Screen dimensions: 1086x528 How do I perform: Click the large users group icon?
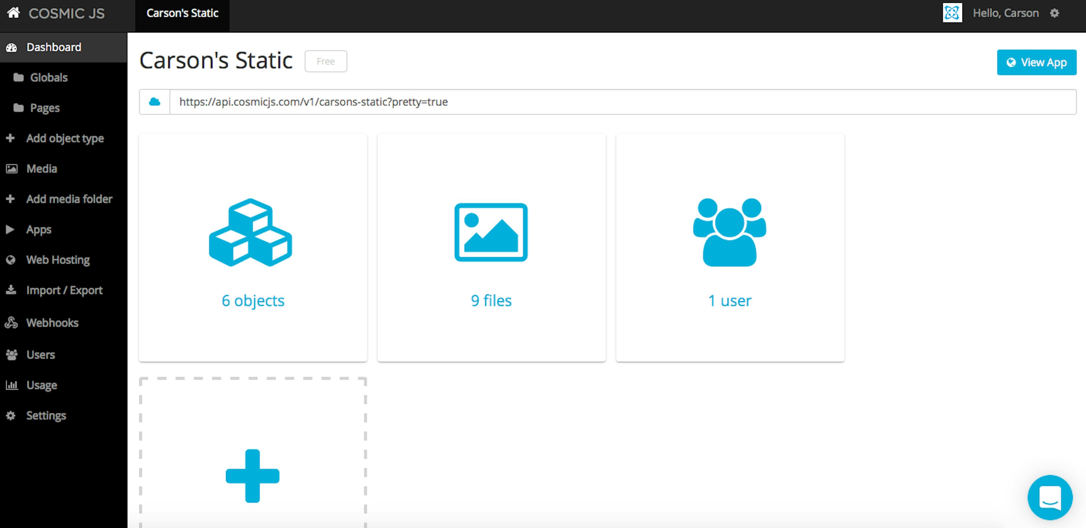(x=730, y=232)
